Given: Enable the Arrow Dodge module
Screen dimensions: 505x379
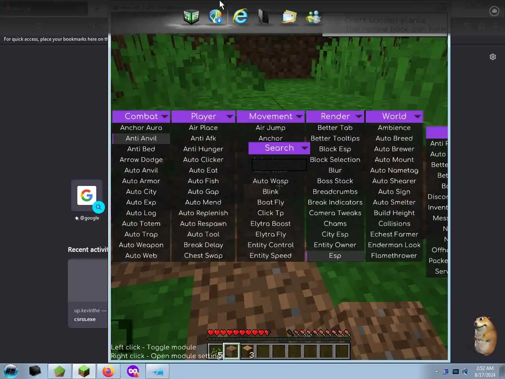Looking at the screenshot, I should click(141, 159).
